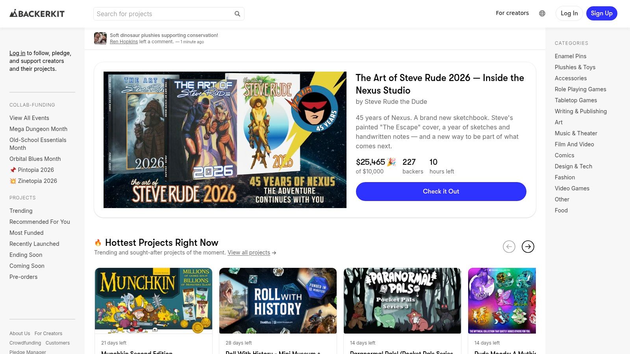630x354 pixels.
Task: Open Zinetopia 2026 event
Action: (37, 181)
